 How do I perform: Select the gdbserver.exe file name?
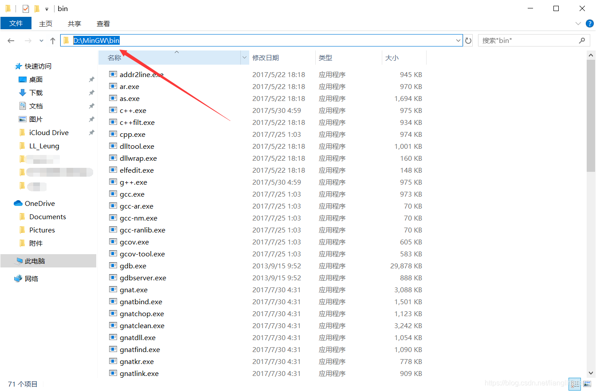(x=143, y=278)
